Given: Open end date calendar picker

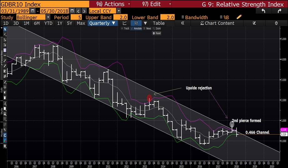Looking at the screenshot, I should pos(72,11).
